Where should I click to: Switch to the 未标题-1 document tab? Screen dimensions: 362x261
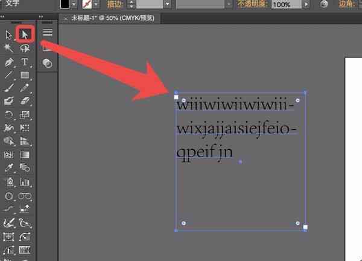pos(113,18)
